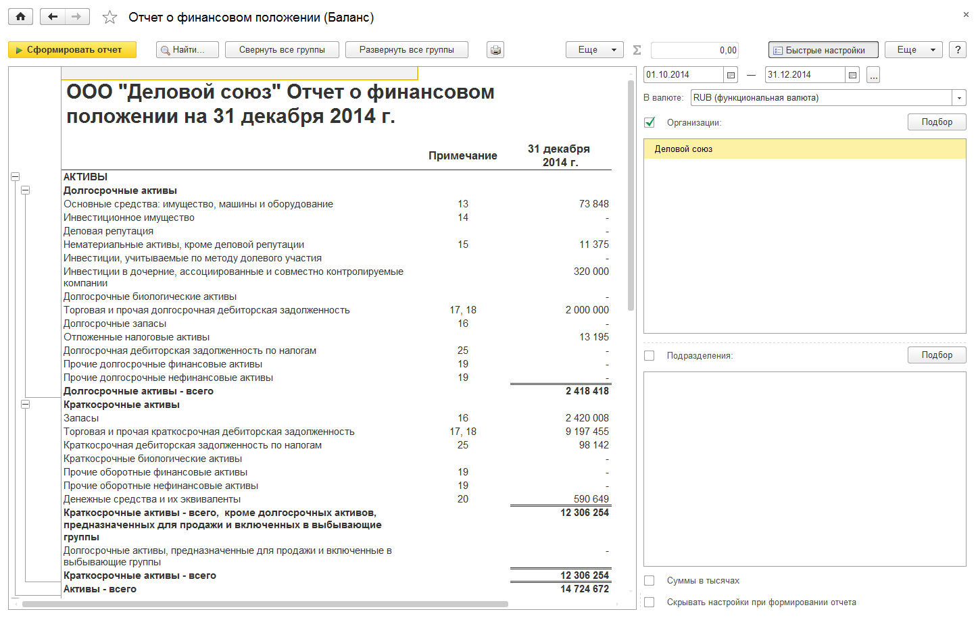Viewport: 978px width, 618px height.
Task: Click the value 320 000
Action: click(591, 272)
